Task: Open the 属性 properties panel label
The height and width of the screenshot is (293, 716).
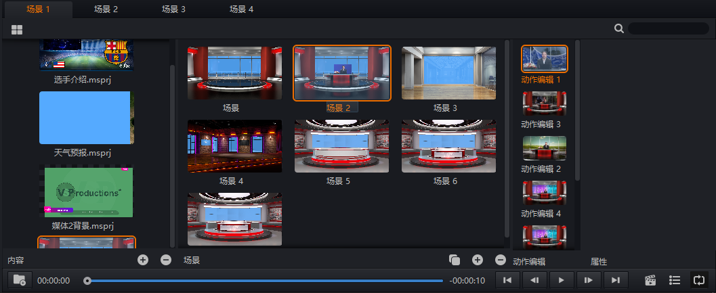Action: (x=599, y=261)
